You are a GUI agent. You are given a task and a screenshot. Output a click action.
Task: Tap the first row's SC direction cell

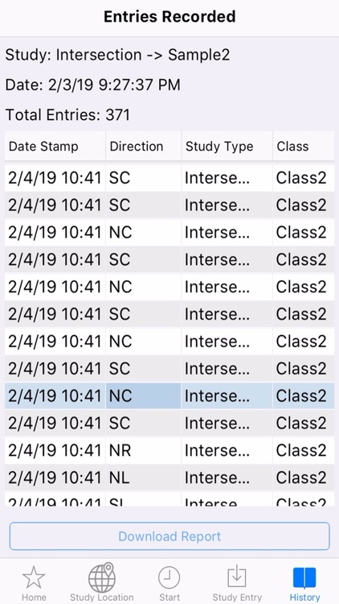tap(143, 178)
